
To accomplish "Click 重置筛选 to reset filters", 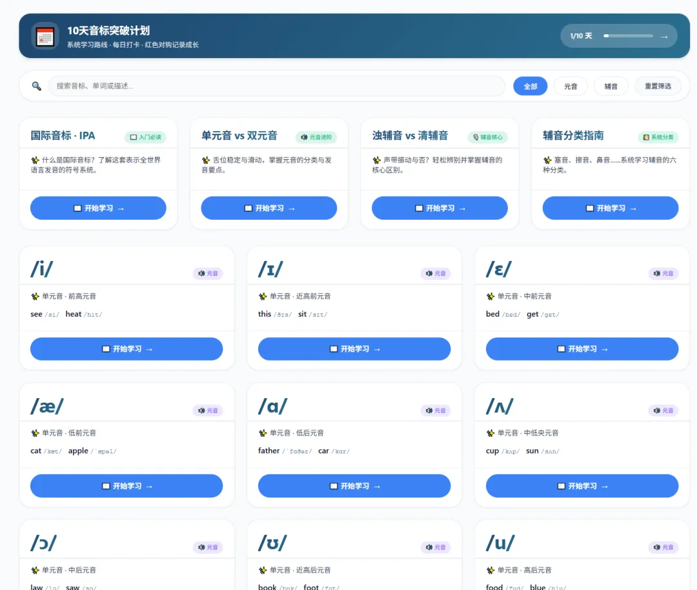I will click(658, 86).
